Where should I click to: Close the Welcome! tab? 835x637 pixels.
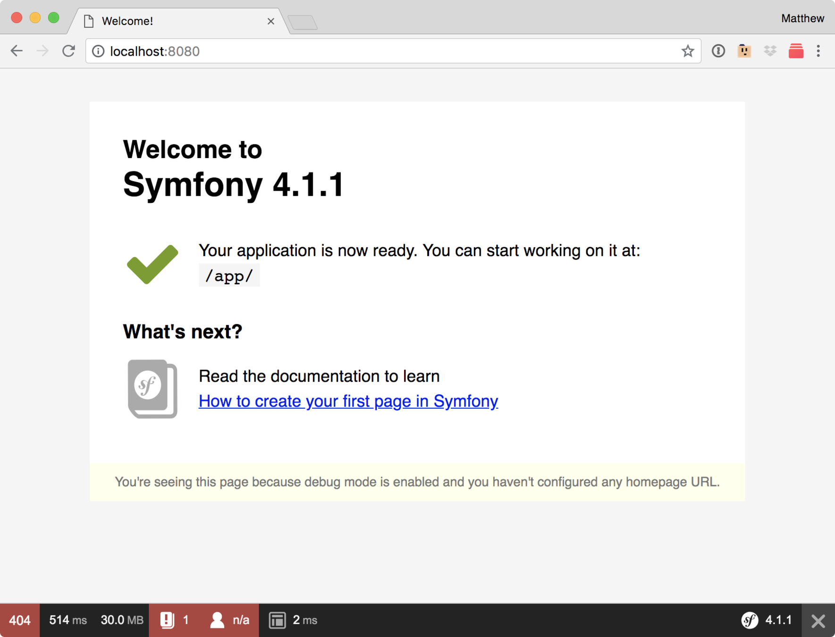point(270,21)
